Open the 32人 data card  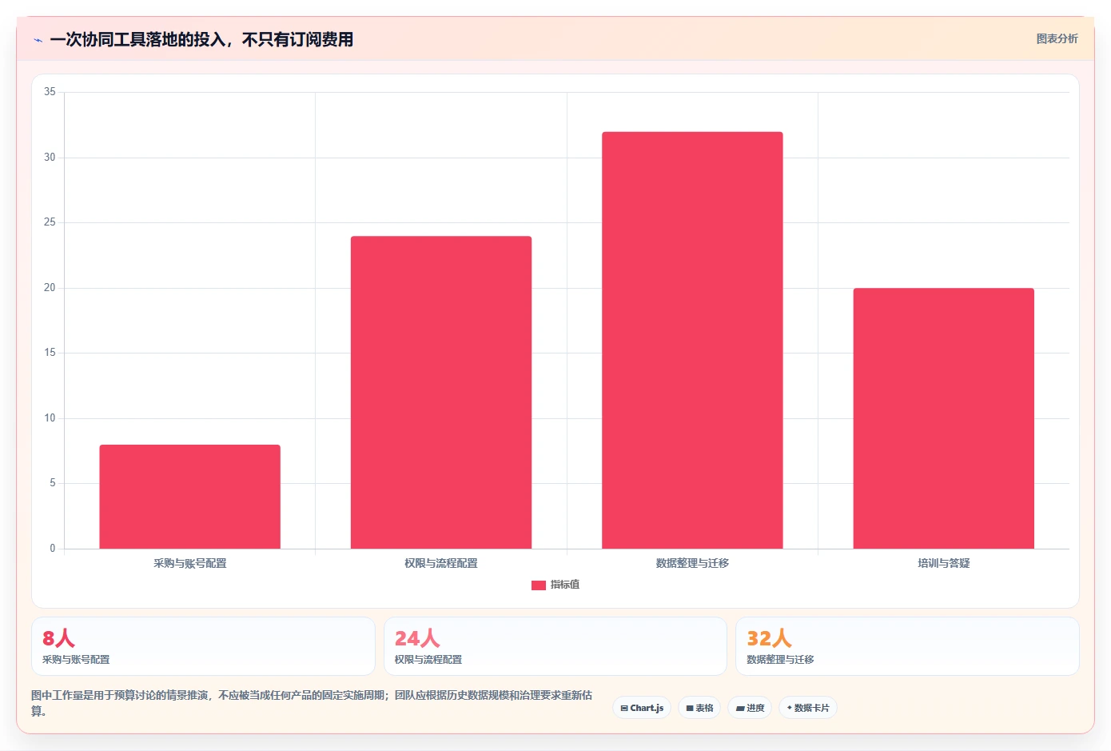tap(907, 646)
